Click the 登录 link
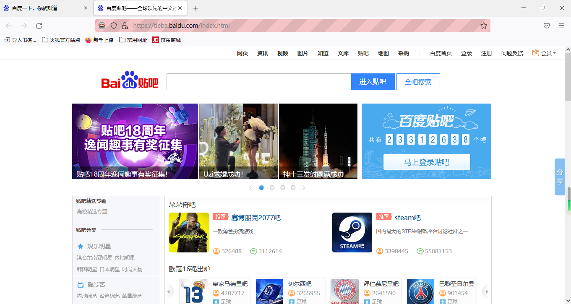The height and width of the screenshot is (304, 571). tap(467, 53)
